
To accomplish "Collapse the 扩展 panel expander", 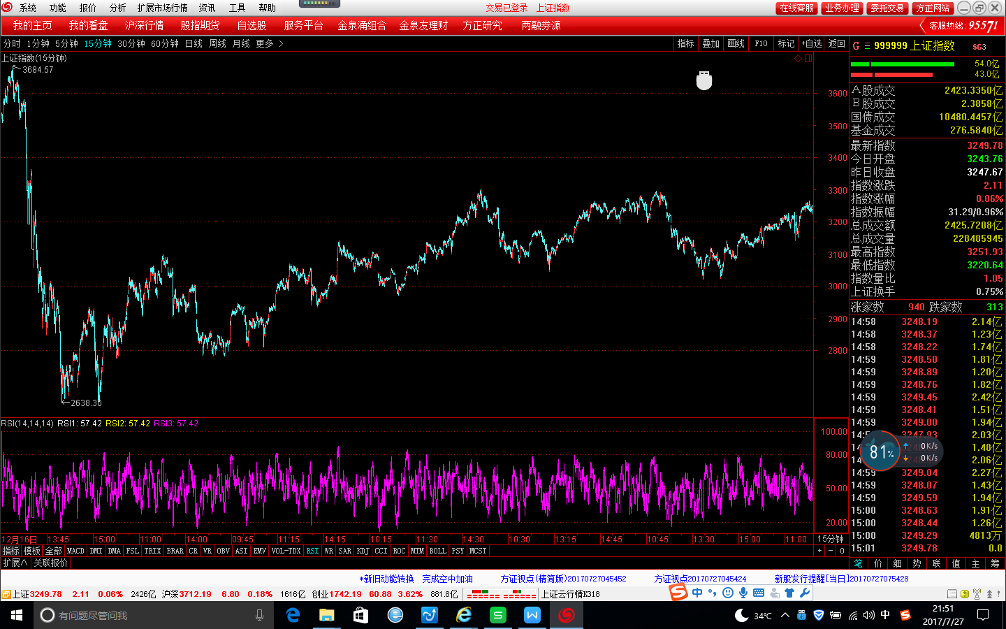I will point(15,563).
